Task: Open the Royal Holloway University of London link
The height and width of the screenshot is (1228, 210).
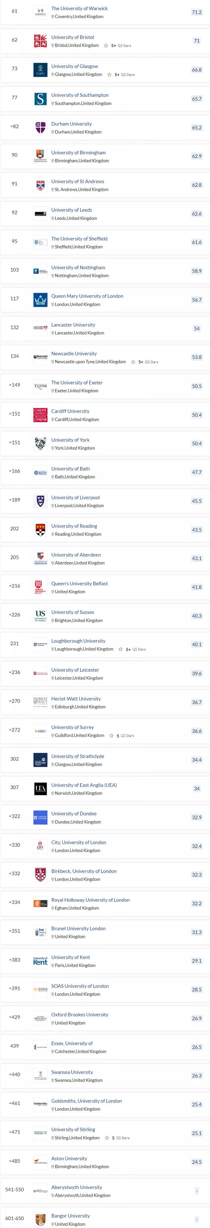Action: coord(90,899)
